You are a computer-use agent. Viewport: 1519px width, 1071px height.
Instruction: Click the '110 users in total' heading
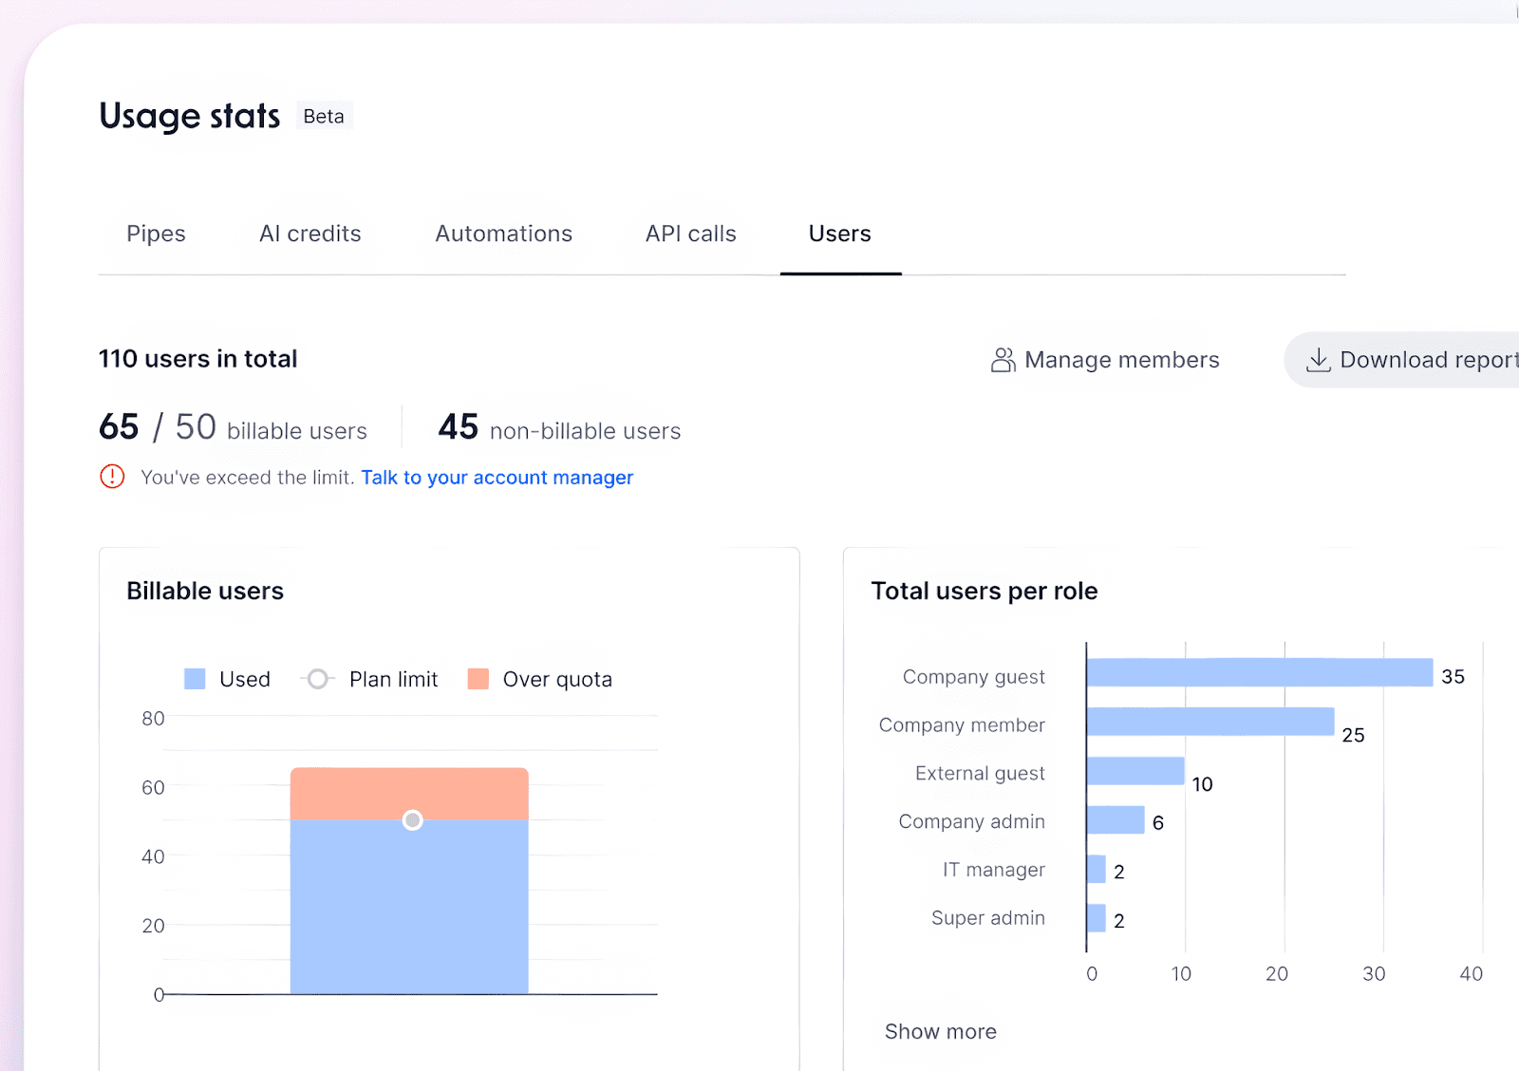198,359
